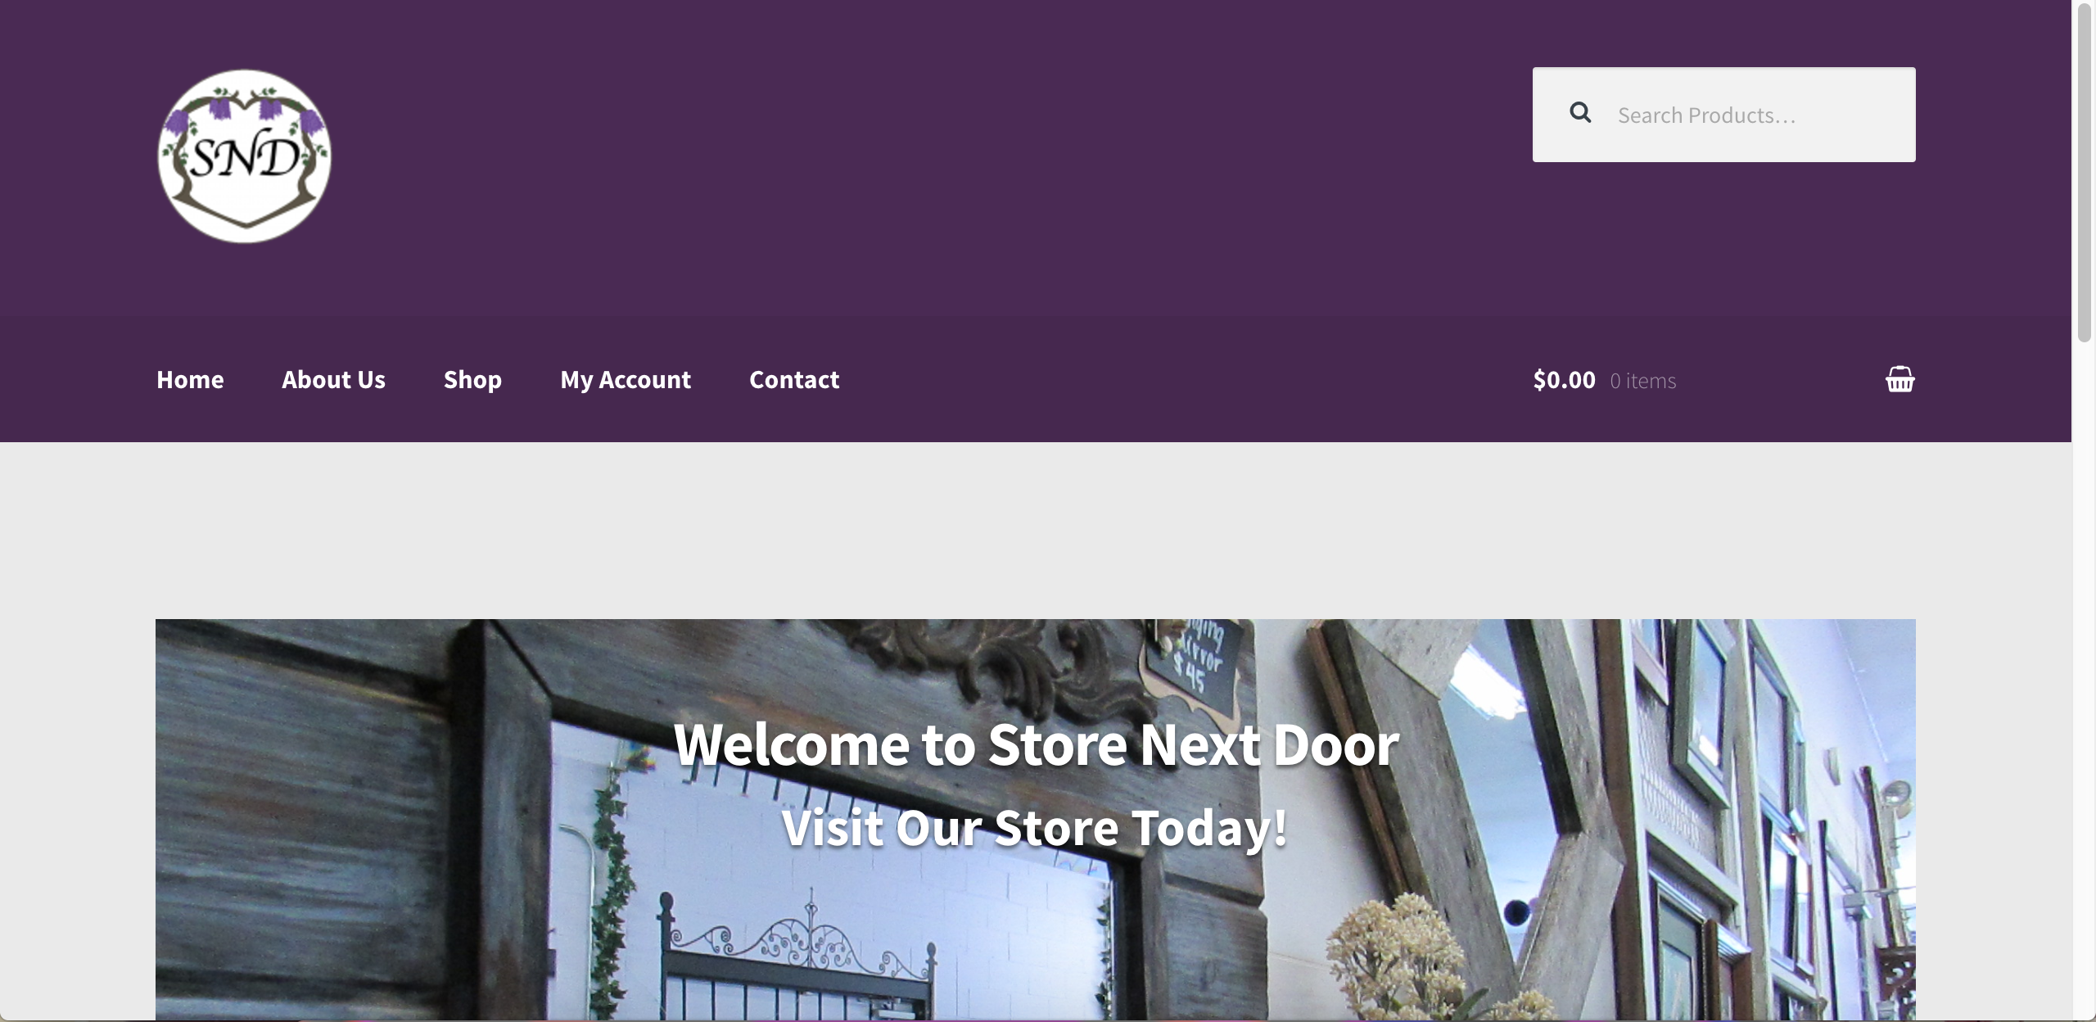Click the $0.00 cart total

pyautogui.click(x=1564, y=380)
